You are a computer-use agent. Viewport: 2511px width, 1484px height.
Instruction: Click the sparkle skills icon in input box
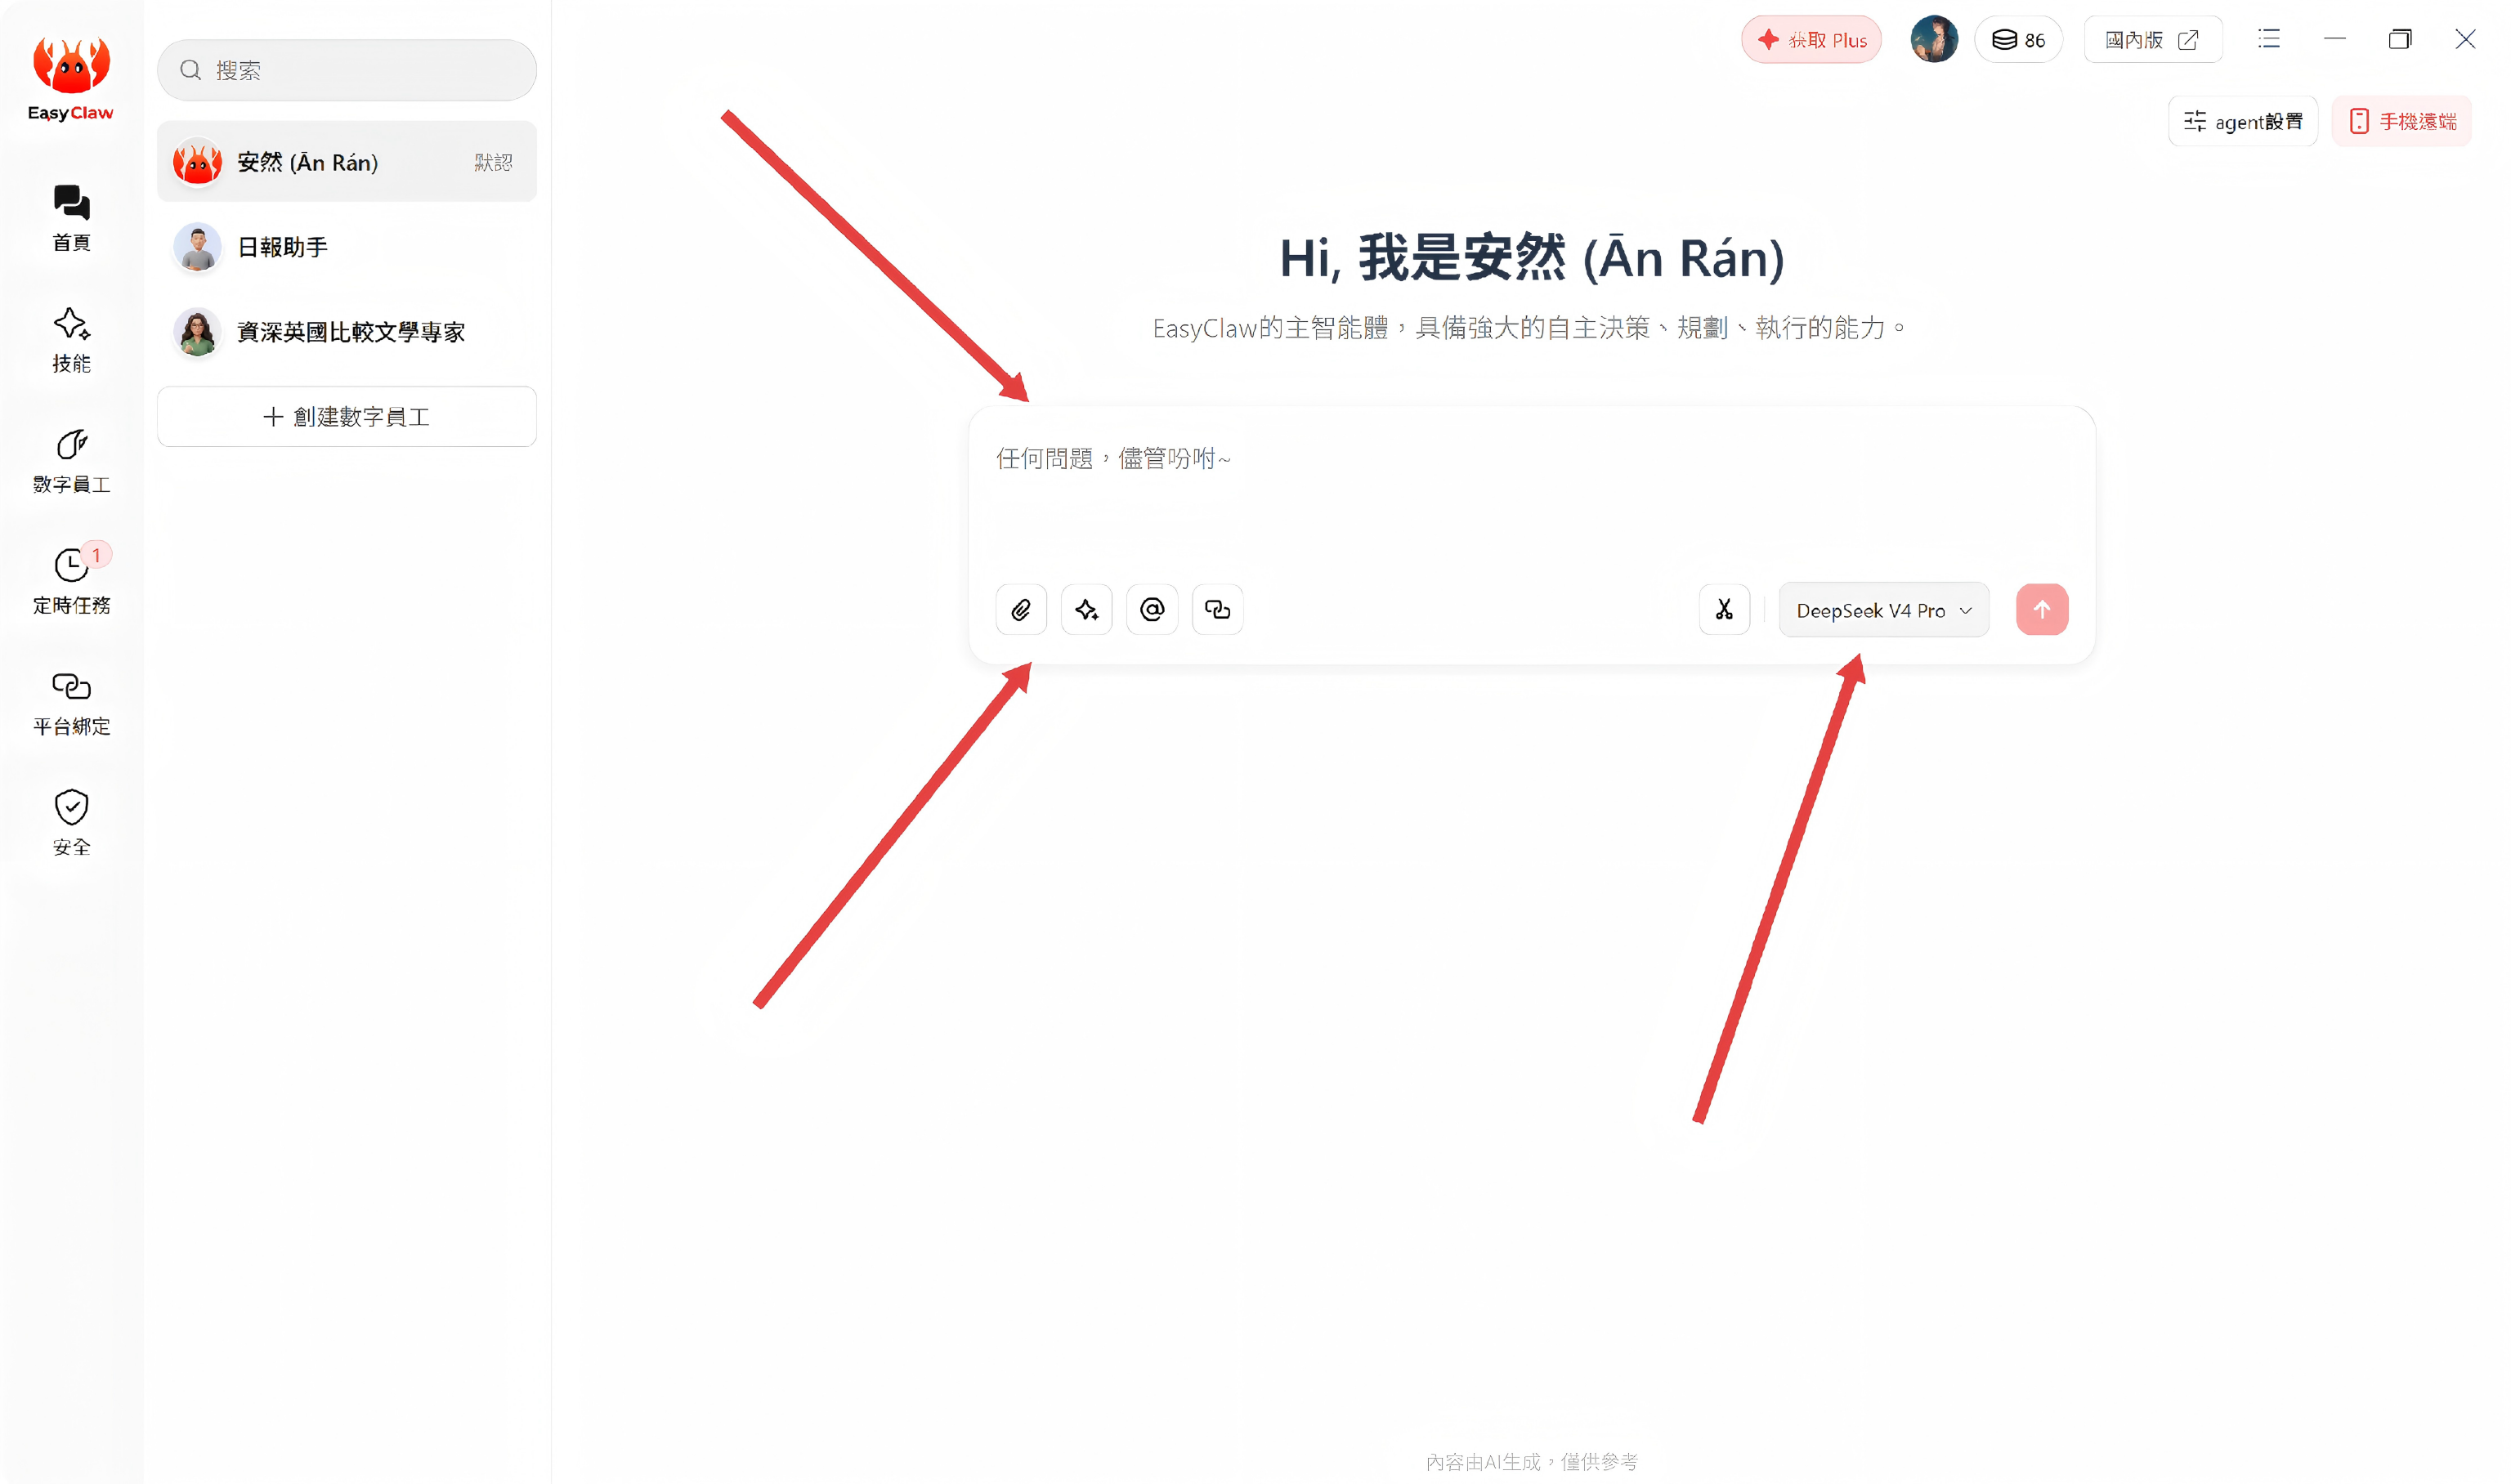[x=1087, y=609]
